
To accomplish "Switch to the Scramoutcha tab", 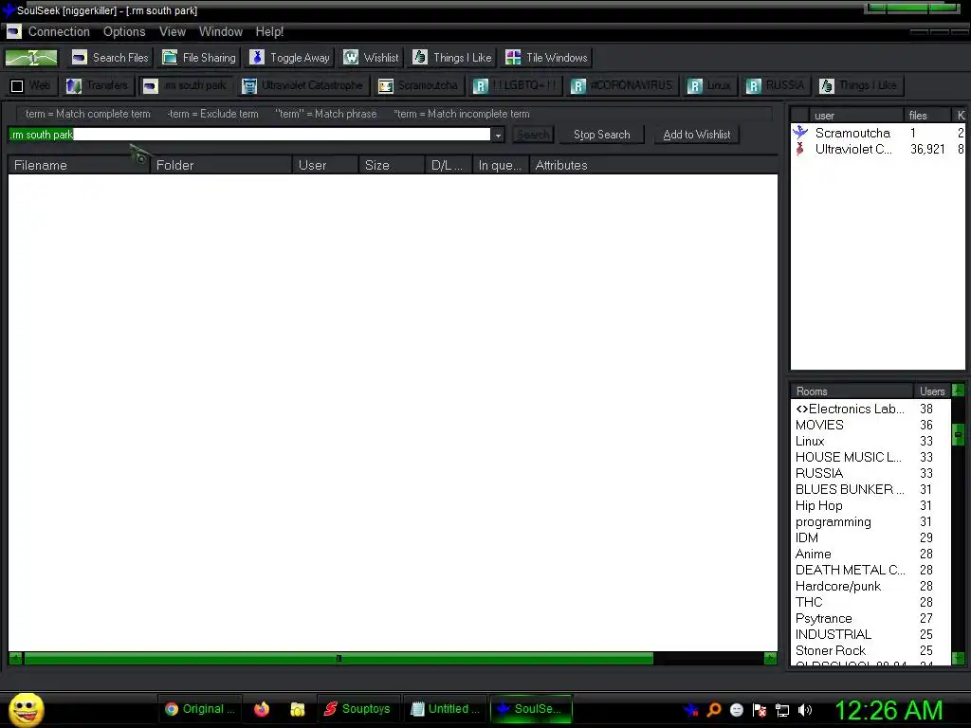I will (418, 85).
